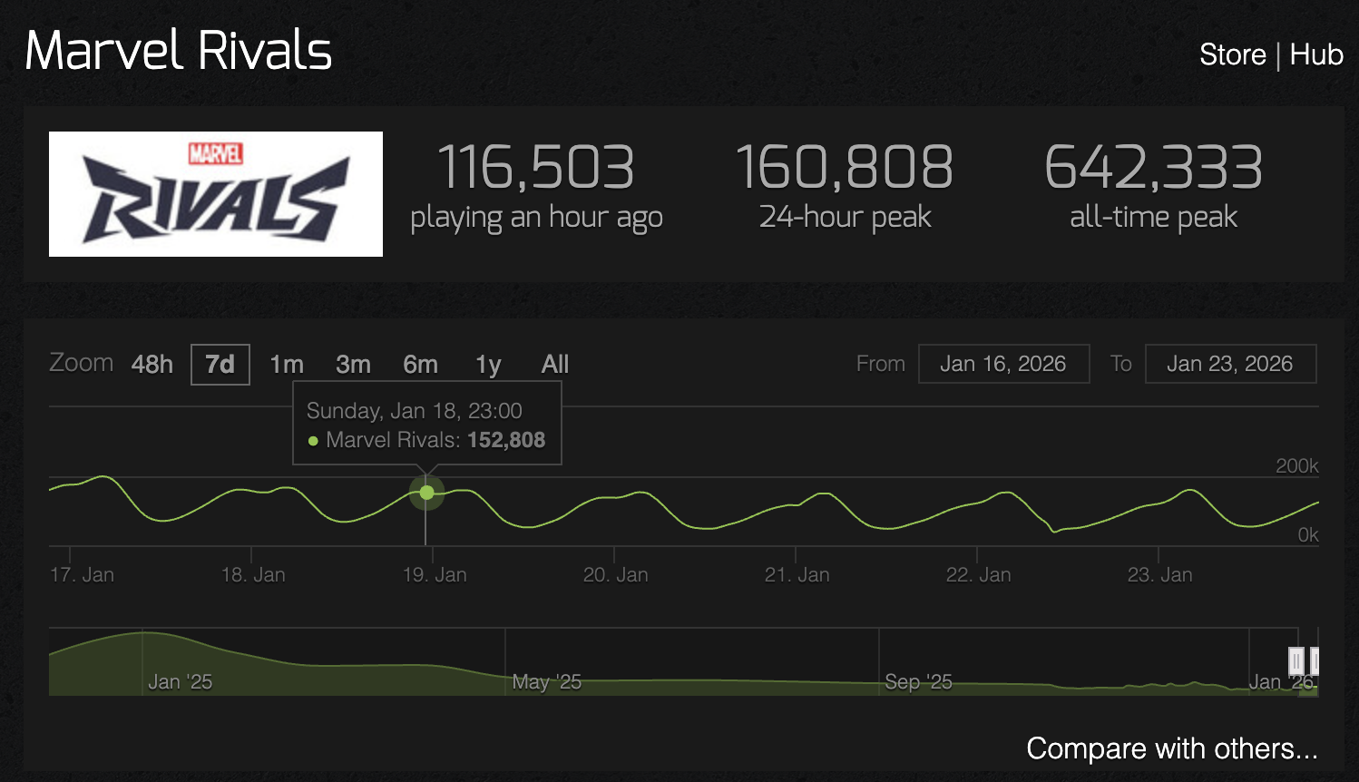1359x782 pixels.
Task: Click the 116,503 current players count
Action: [x=536, y=168]
